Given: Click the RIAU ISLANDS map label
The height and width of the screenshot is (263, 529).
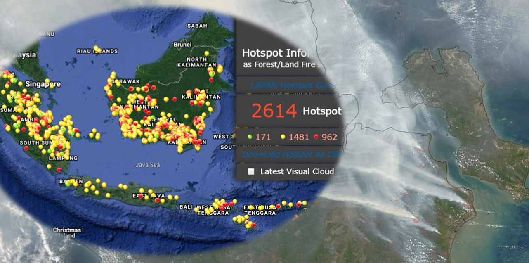Looking at the screenshot, I should (97, 51).
